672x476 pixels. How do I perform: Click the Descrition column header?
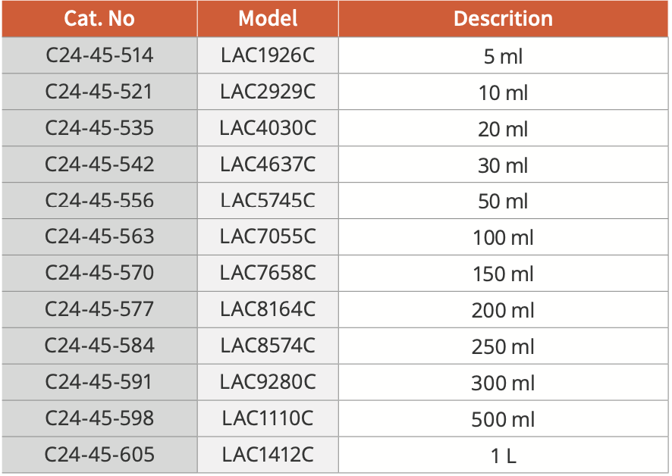pos(503,18)
